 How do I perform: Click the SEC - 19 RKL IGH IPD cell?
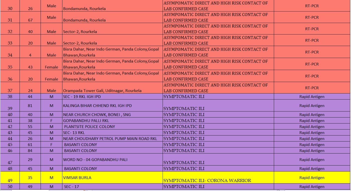(112, 96)
